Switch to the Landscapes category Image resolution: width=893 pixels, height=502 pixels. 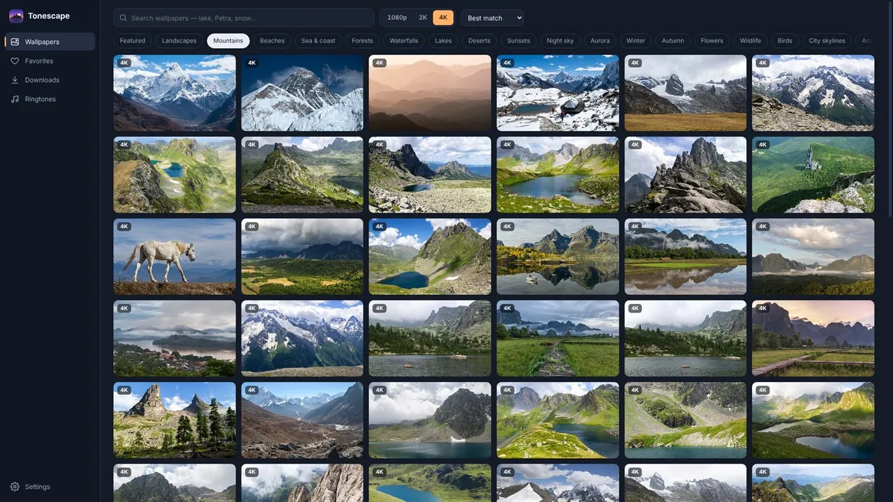179,40
